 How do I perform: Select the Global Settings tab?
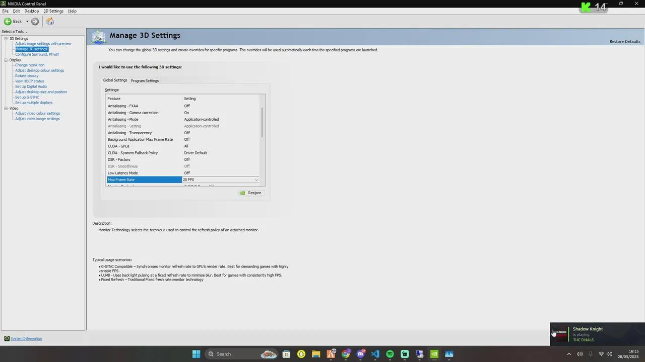[115, 80]
